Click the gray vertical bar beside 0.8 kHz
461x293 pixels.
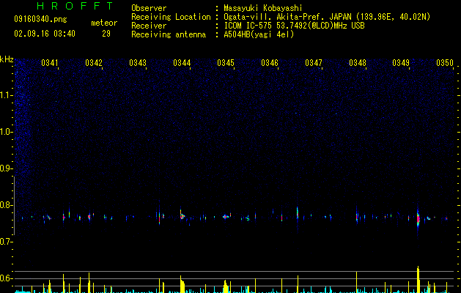(x=14, y=206)
